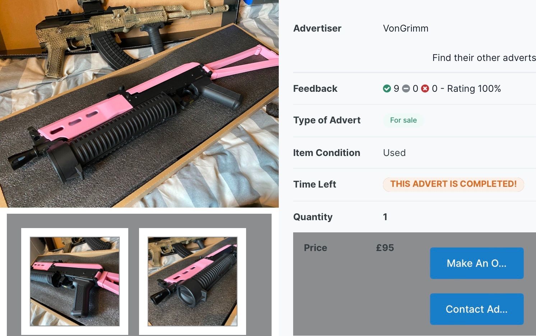
Task: Click the Time Left row label
Action: (315, 184)
